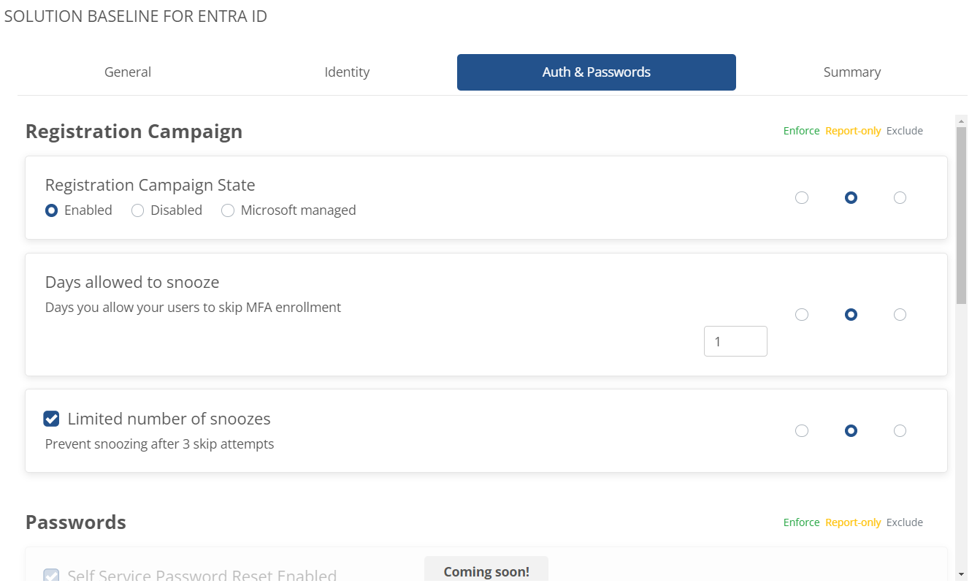Set Registration Campaign State row to Enforce
Viewport: 980px width, 586px height.
point(802,197)
